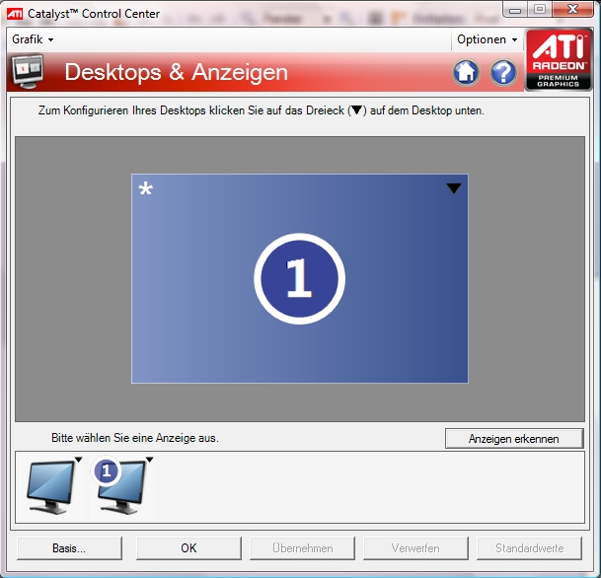
Task: Click the Verwerfen button
Action: [415, 548]
